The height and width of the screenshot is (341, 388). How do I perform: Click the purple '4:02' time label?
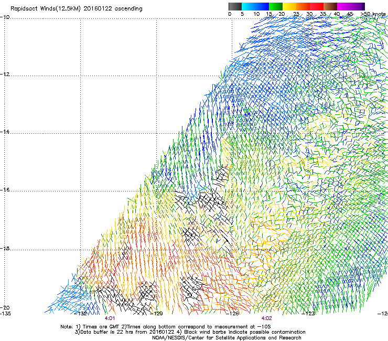point(266,318)
